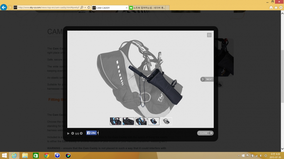Viewport: 284px width, 159px height.
Task: Open Google Chrome from taskbar
Action: 47,155
